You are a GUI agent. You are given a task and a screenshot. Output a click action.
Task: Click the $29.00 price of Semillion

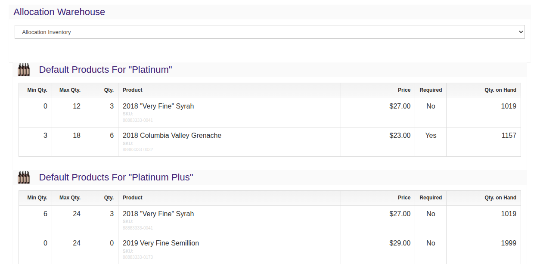point(400,243)
